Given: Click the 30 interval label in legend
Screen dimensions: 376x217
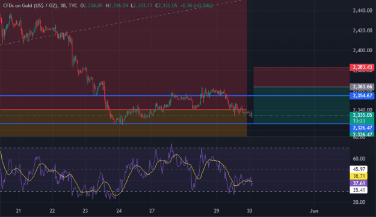Looking at the screenshot, I should (63, 5).
